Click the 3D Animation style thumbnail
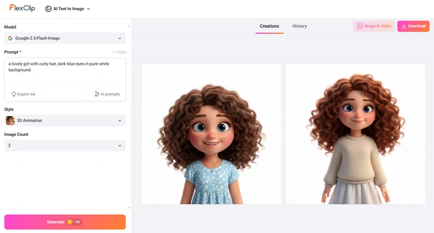Viewport: 434px width, 233px height. [x=10, y=120]
